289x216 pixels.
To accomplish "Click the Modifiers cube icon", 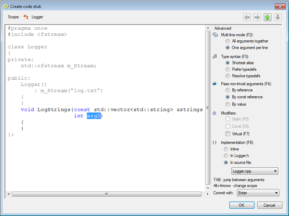I will point(215,113).
